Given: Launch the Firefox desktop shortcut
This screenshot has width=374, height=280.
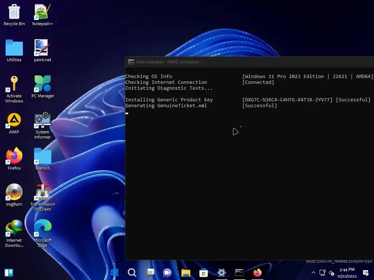Looking at the screenshot, I should (x=14, y=159).
